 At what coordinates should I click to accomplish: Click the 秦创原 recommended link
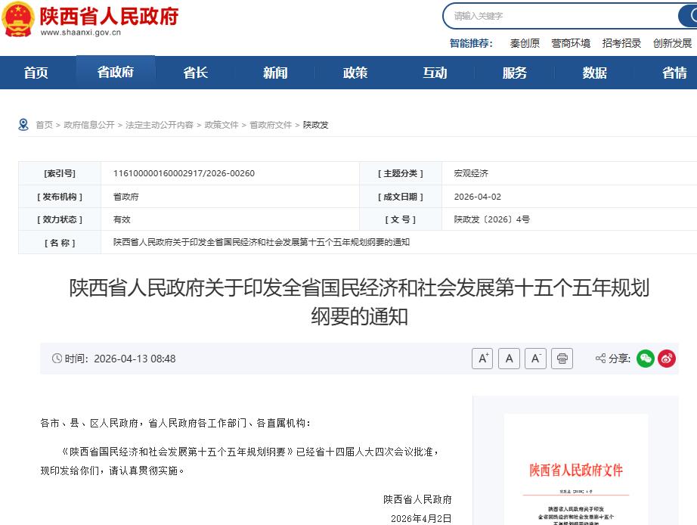525,43
